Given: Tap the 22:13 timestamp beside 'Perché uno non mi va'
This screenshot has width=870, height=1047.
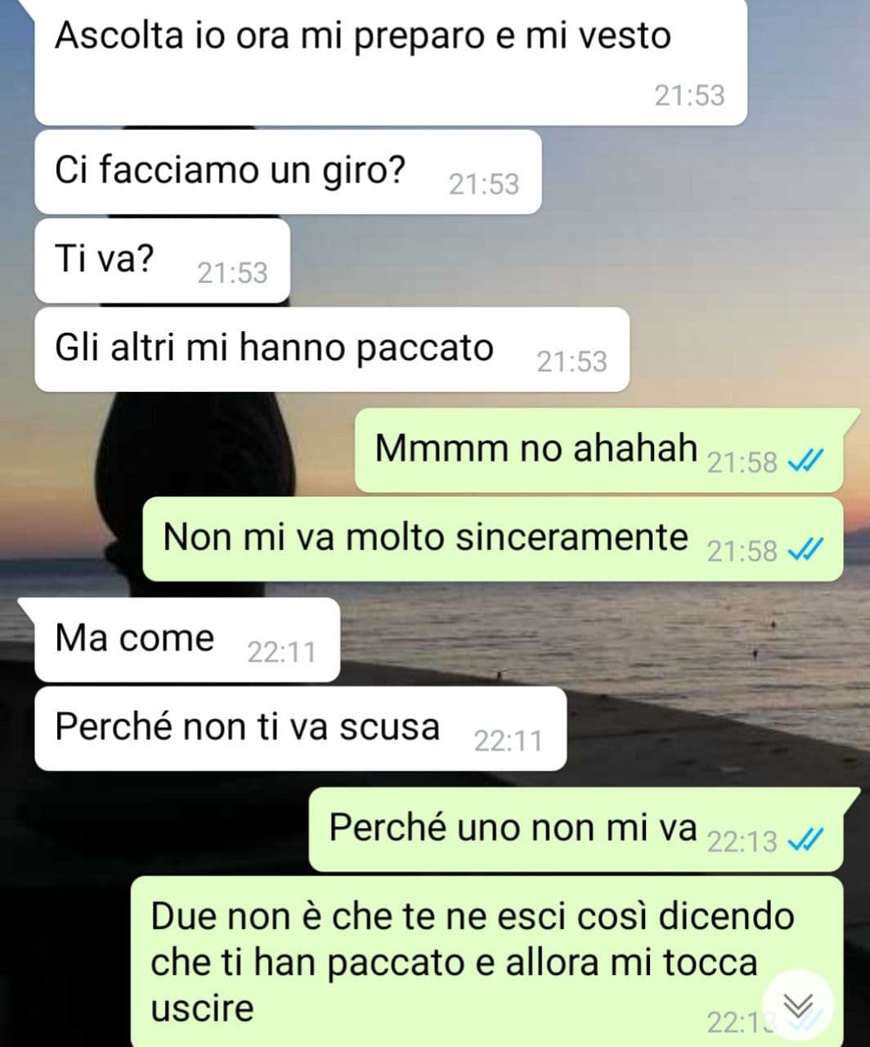Looking at the screenshot, I should pos(742,842).
